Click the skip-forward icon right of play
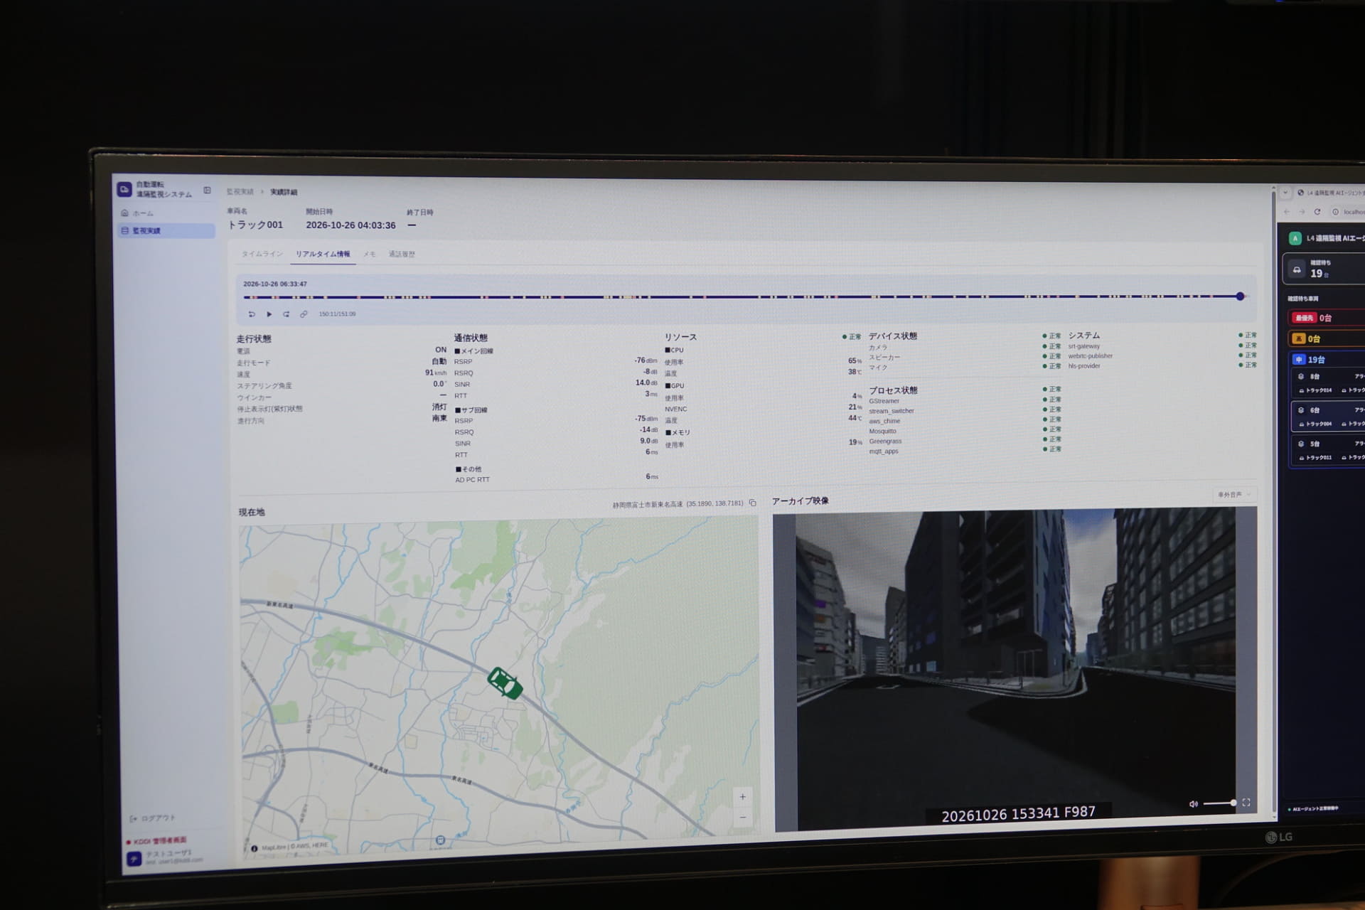 click(287, 314)
